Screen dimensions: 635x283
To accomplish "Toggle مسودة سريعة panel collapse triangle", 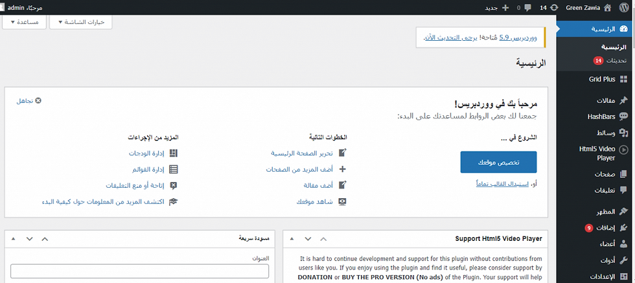I will coord(14,239).
